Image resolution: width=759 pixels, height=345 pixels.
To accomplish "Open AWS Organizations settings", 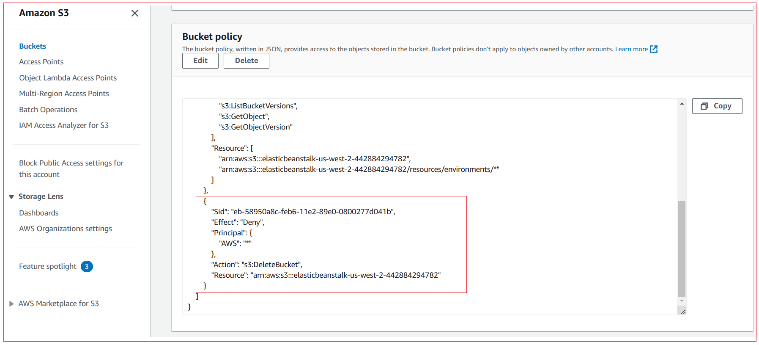I will click(x=66, y=229).
